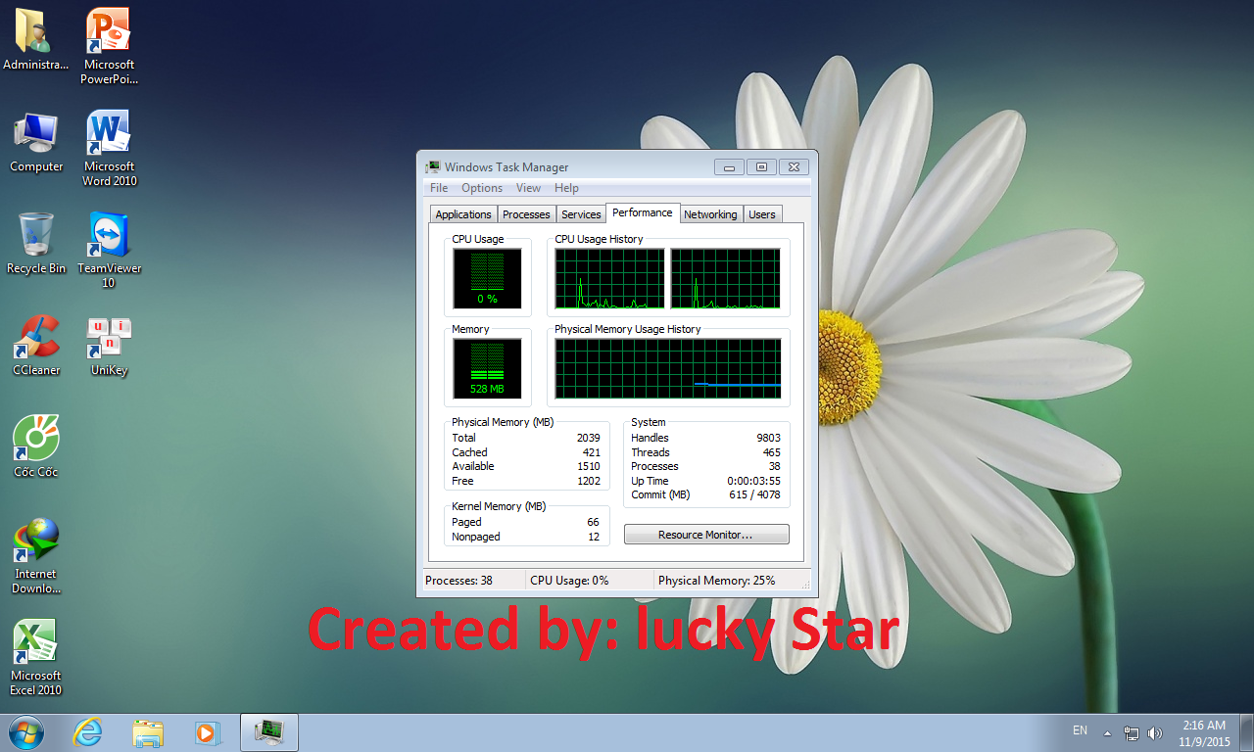Click the Task Manager title bar icon
Viewport: 1254px width, 752px height.
pos(433,167)
